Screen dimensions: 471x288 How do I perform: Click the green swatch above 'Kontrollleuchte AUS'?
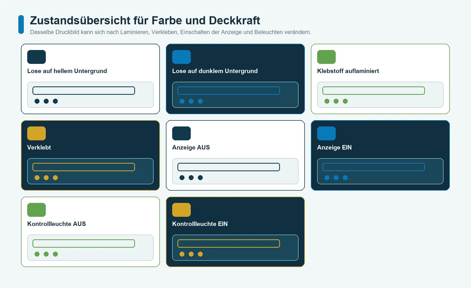(36, 210)
